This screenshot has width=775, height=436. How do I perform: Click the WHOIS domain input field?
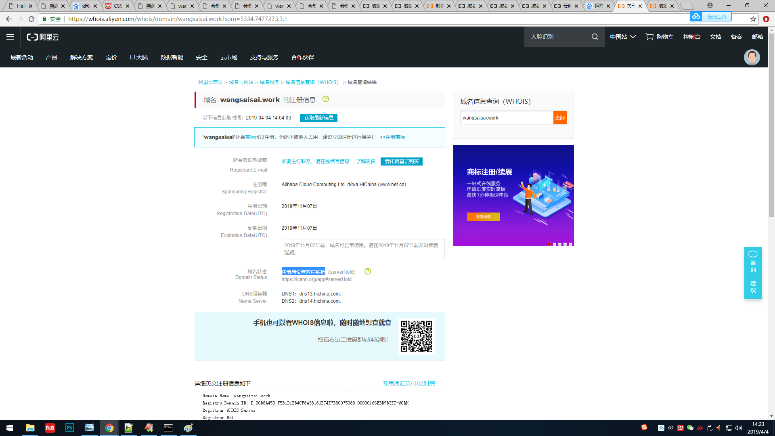click(507, 118)
